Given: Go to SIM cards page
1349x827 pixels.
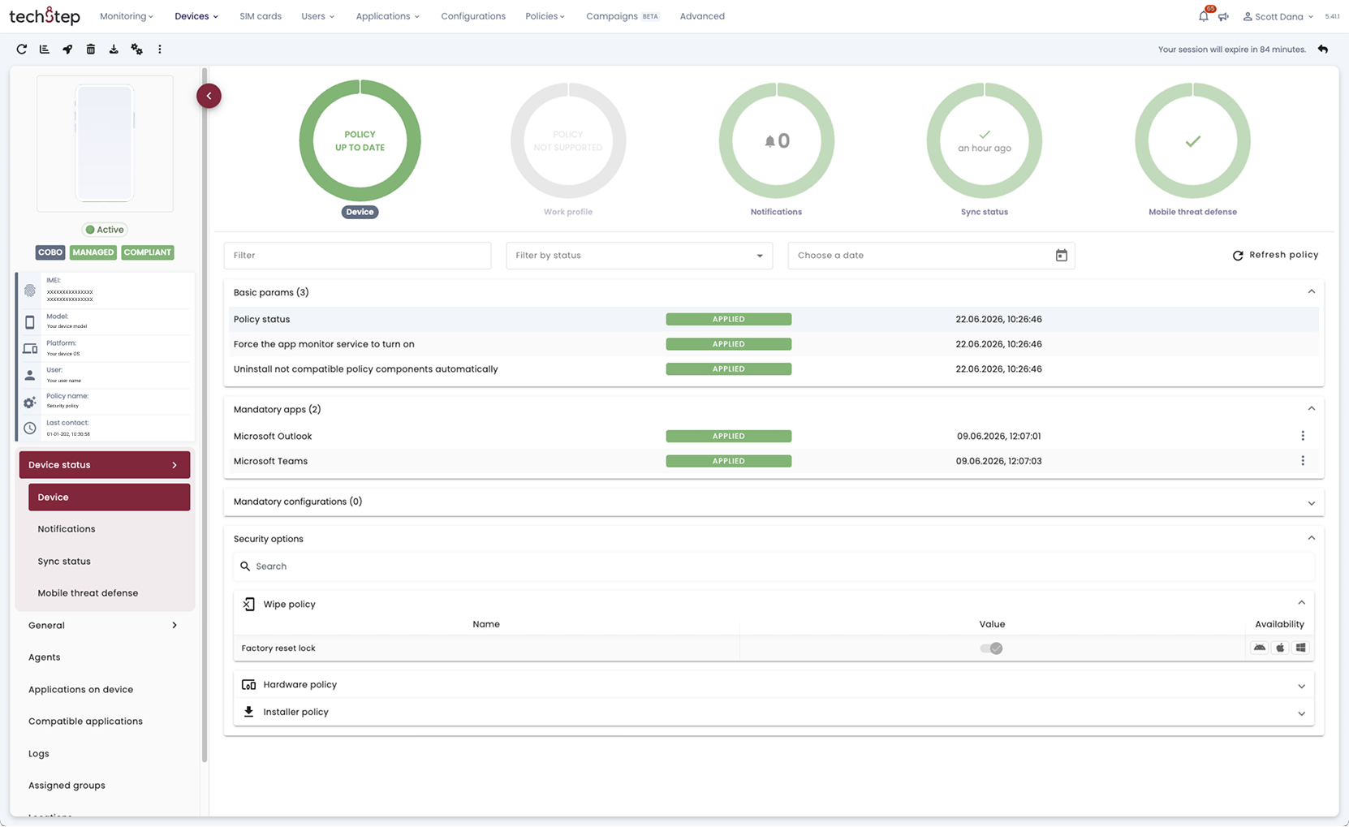Looking at the screenshot, I should [x=261, y=16].
